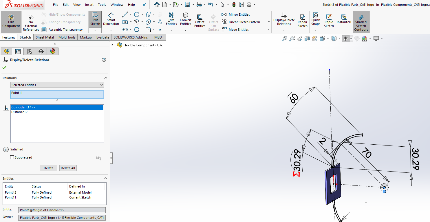Accept with the green checkmark
The height and width of the screenshot is (222, 430).
pos(4,68)
